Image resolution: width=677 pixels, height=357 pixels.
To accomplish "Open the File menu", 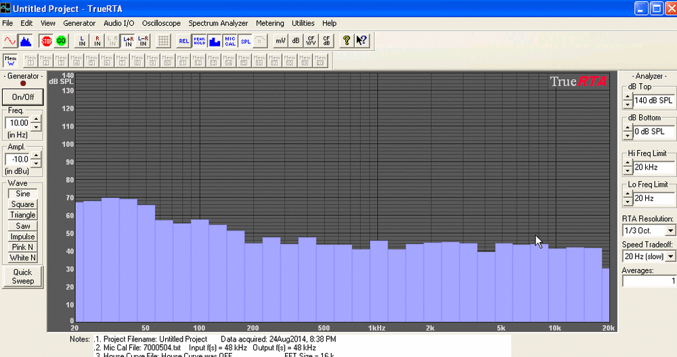I will (x=7, y=23).
